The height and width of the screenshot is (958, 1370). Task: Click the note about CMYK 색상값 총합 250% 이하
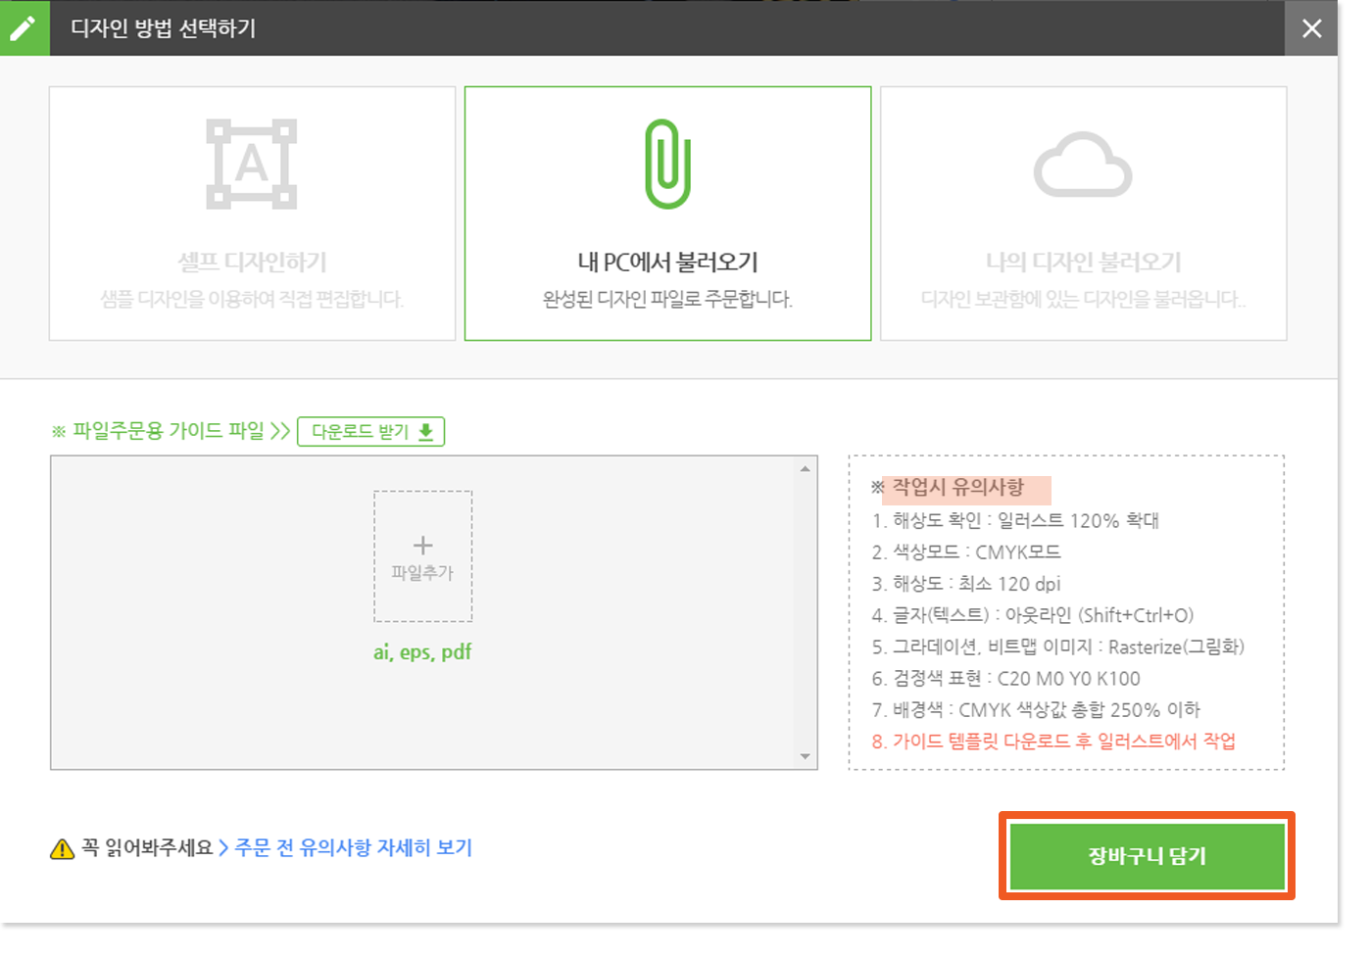[1036, 709]
